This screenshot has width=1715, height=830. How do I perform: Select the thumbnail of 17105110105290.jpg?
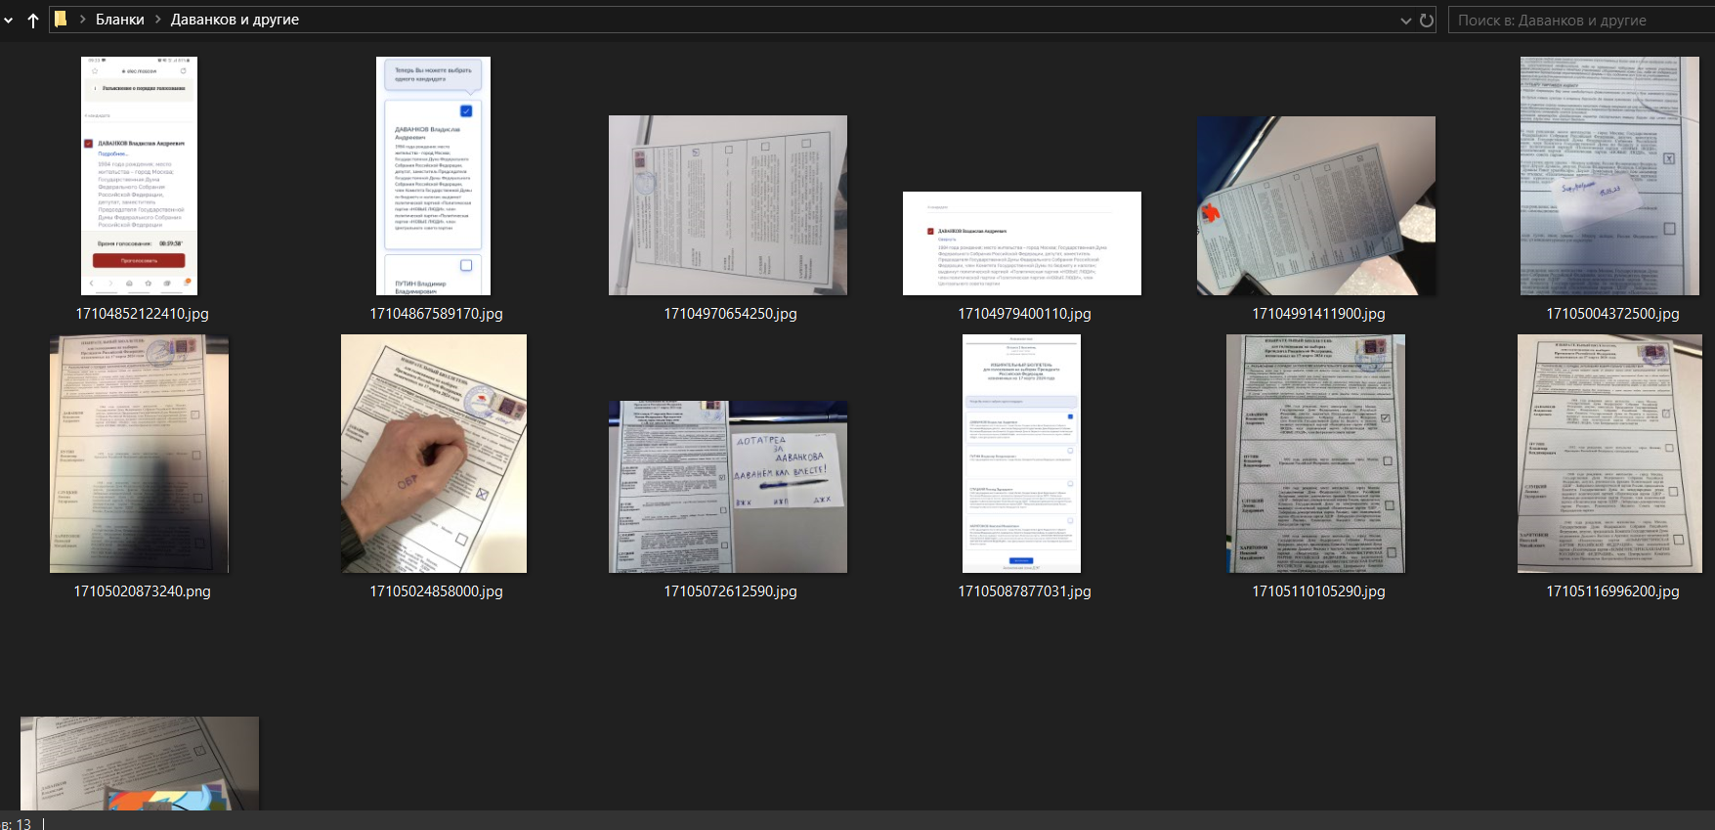click(1315, 454)
